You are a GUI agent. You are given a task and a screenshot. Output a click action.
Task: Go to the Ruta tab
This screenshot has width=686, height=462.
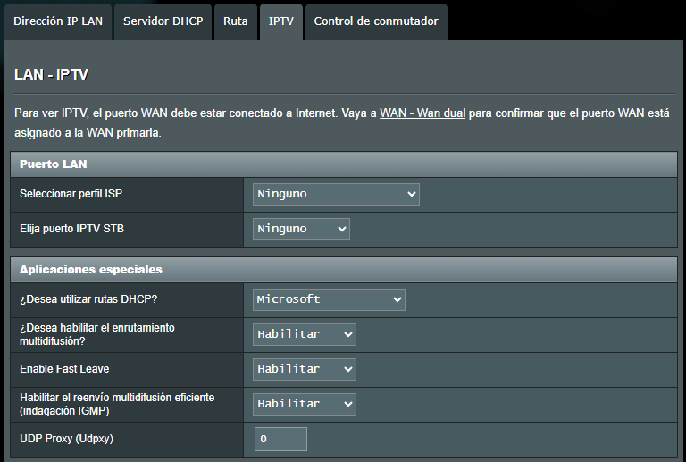[236, 21]
